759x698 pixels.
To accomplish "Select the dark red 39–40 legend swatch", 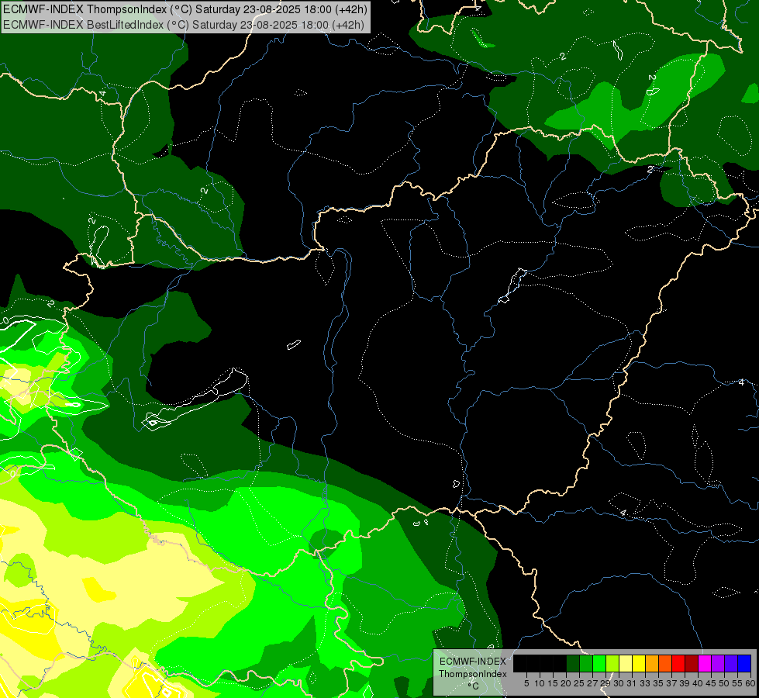I will (x=692, y=663).
